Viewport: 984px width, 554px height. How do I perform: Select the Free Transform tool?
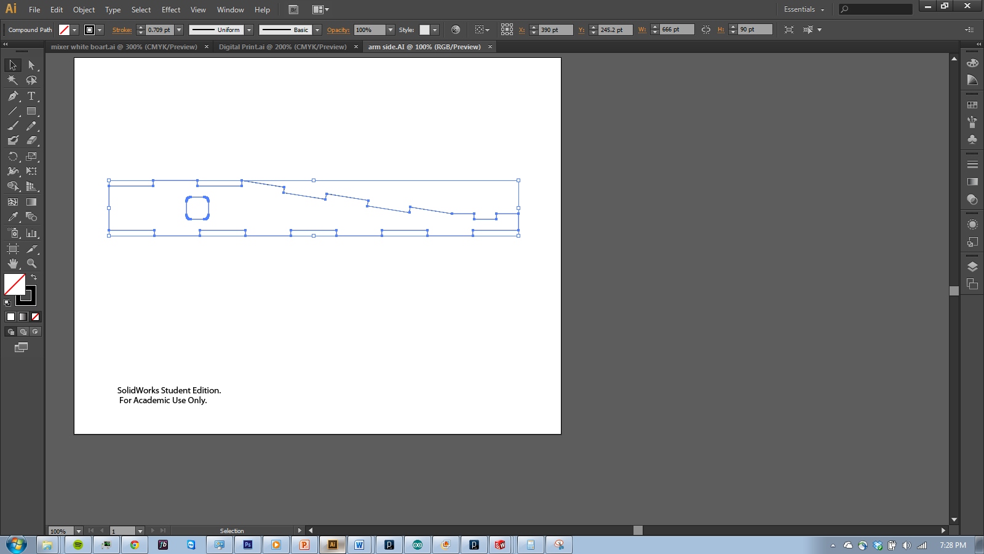tap(31, 171)
